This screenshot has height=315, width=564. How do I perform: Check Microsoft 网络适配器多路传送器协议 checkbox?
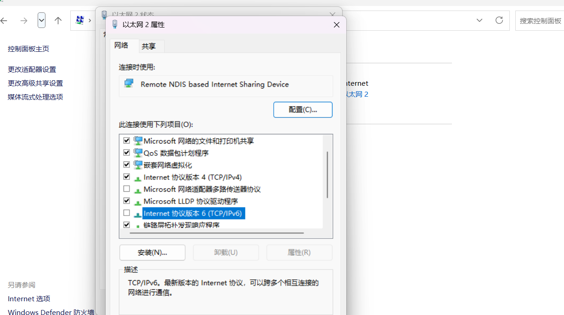pos(127,189)
